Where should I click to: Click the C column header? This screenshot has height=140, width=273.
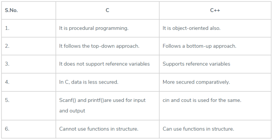[x=107, y=10]
